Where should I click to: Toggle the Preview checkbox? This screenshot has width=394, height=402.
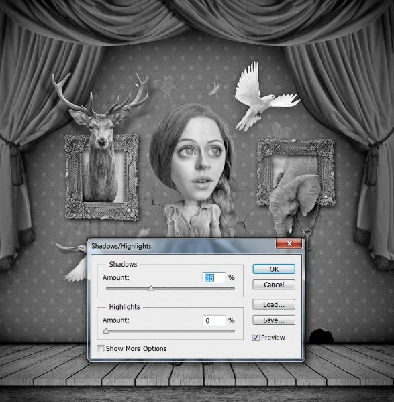pos(256,338)
